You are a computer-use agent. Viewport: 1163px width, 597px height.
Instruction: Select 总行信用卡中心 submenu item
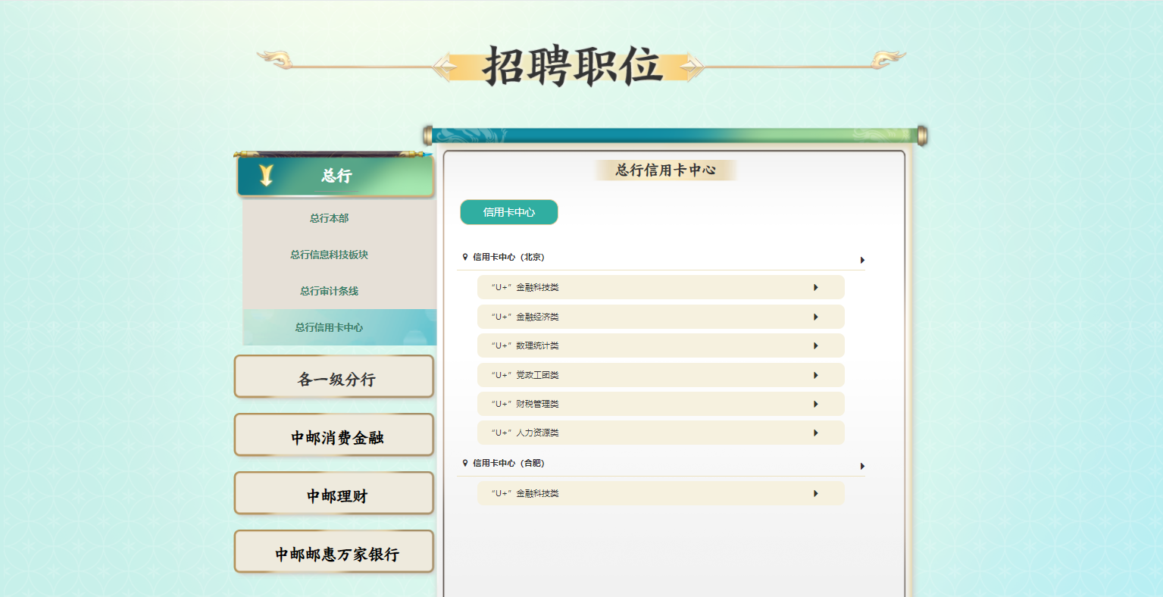click(339, 327)
